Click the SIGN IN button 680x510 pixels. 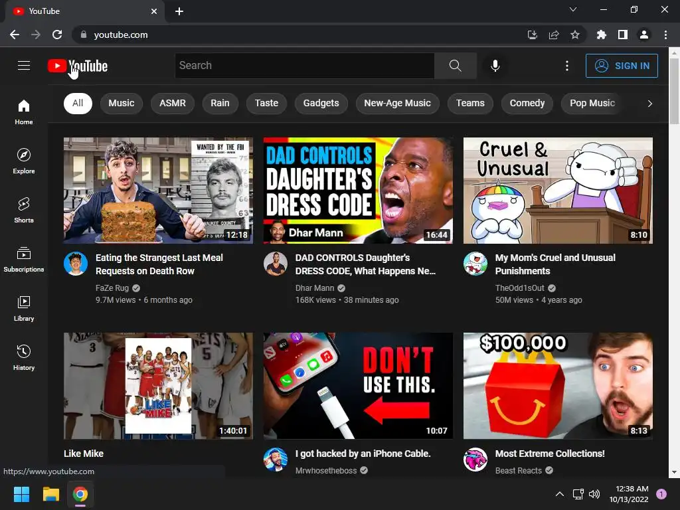622,66
